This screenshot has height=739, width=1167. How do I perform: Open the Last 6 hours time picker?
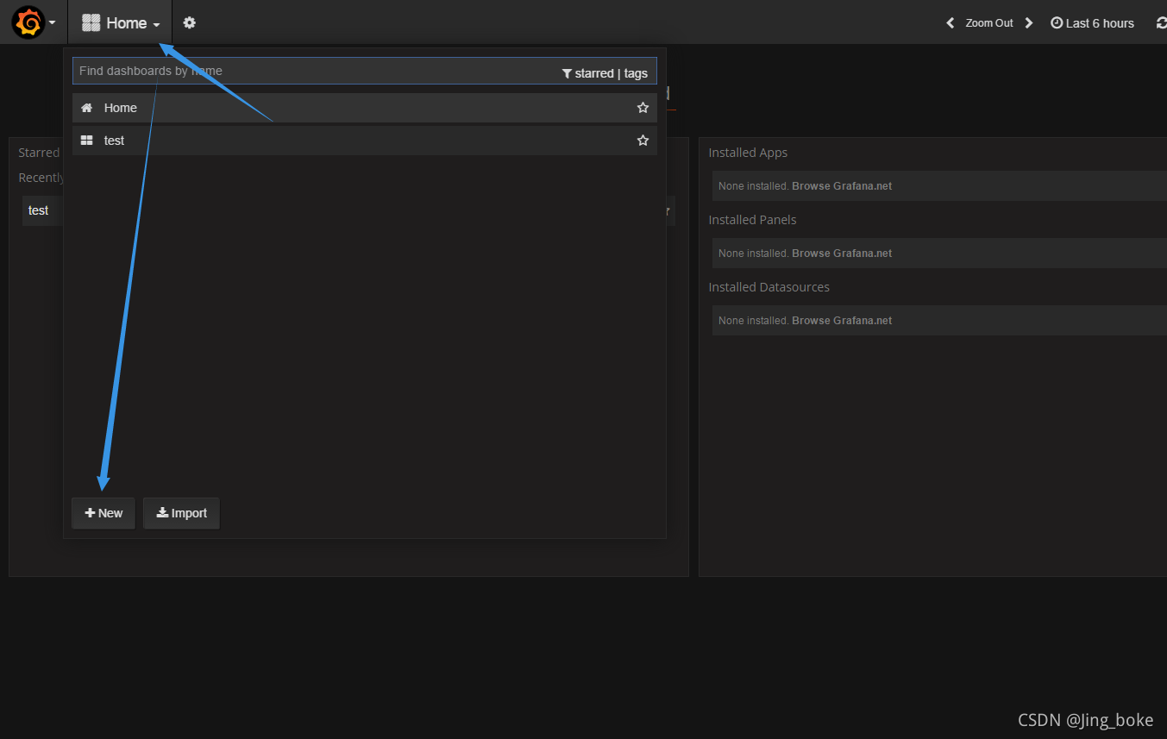click(x=1092, y=23)
